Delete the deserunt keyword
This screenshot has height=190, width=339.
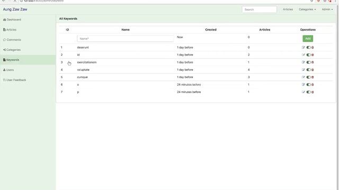[x=313, y=47]
